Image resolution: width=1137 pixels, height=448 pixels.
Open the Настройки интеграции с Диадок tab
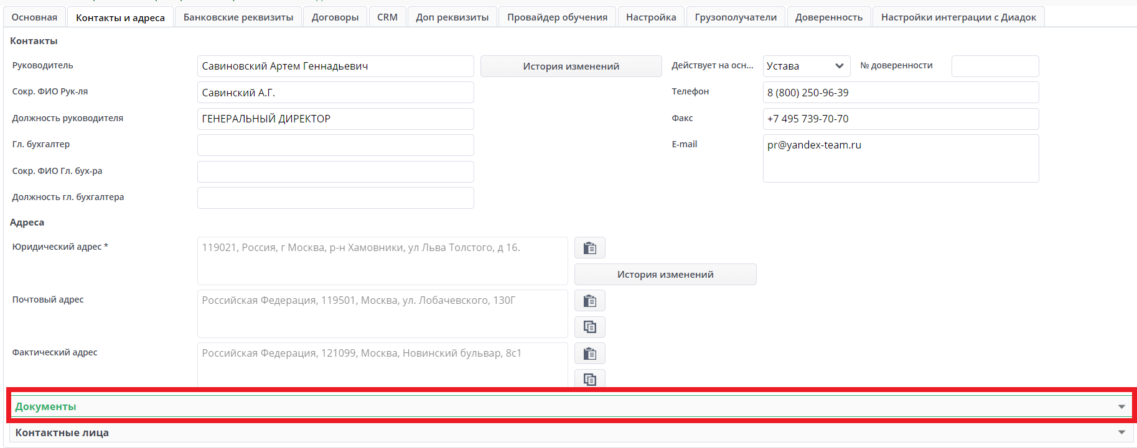(x=958, y=17)
